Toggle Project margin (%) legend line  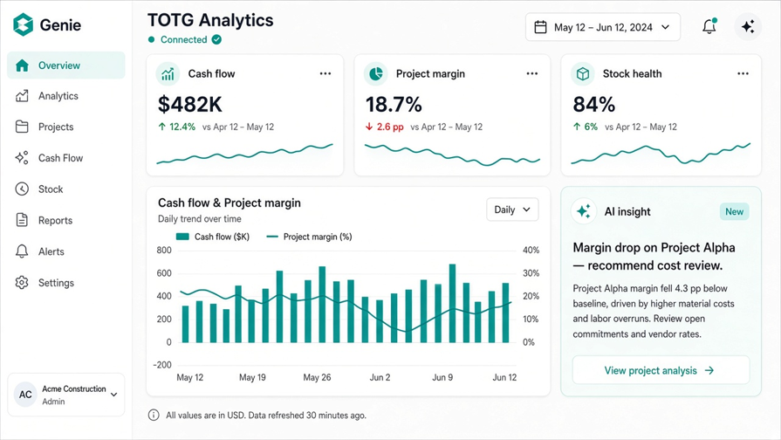tap(272, 237)
